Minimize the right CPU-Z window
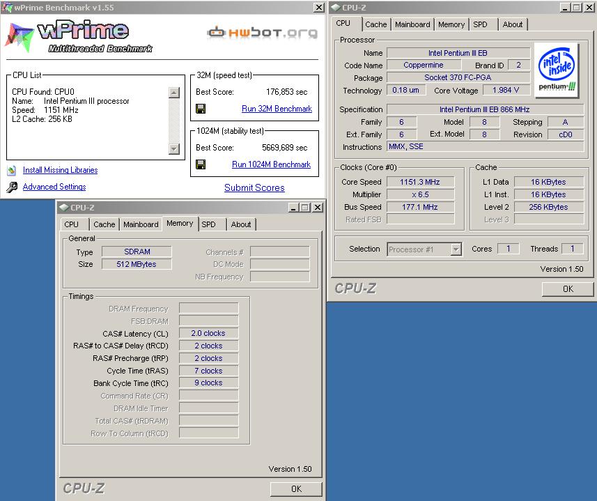The height and width of the screenshot is (501, 597). [x=565, y=7]
